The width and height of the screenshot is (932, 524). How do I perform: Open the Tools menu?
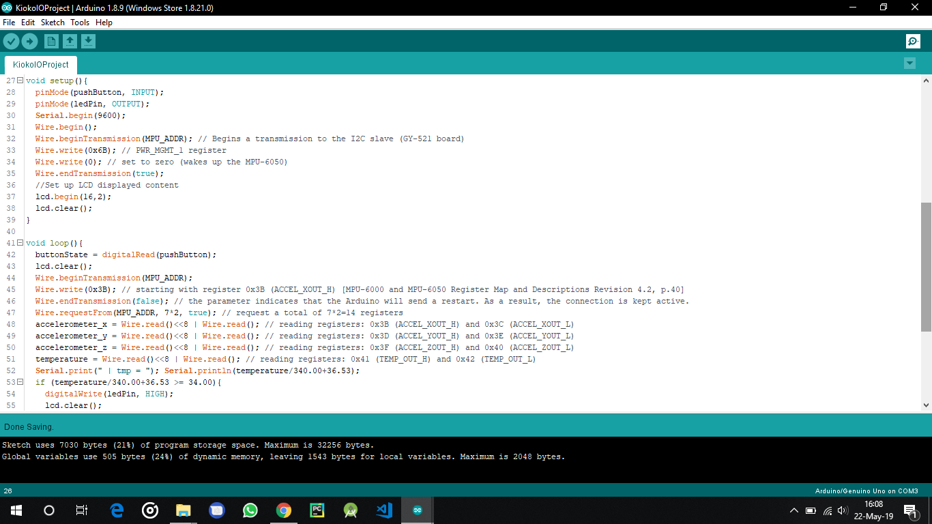click(80, 23)
